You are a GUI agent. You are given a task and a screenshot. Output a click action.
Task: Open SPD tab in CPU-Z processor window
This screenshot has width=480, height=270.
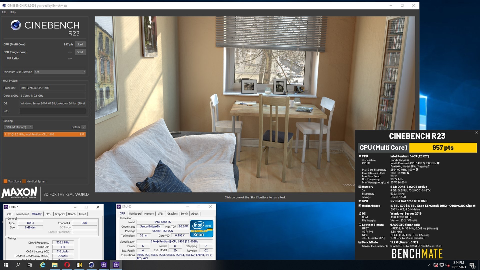click(160, 213)
